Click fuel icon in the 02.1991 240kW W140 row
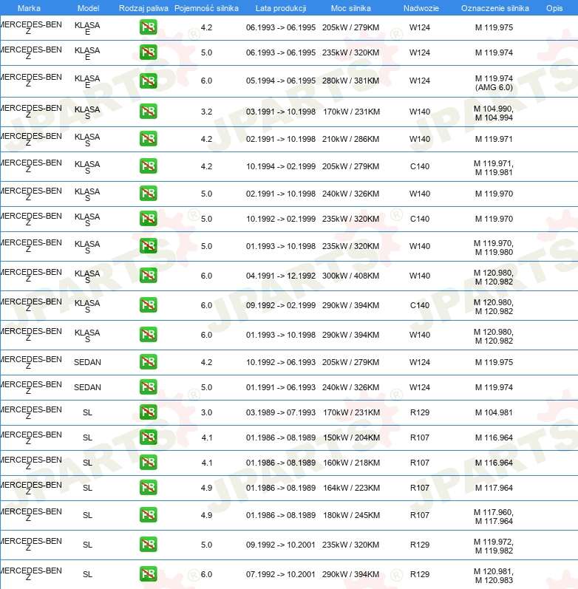This screenshot has width=578, height=589. (148, 194)
